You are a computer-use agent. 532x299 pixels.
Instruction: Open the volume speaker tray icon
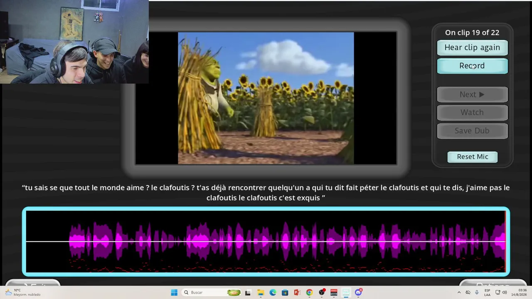click(x=505, y=292)
